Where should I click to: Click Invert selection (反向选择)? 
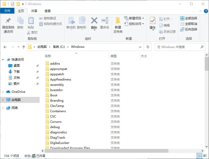coord(189,29)
